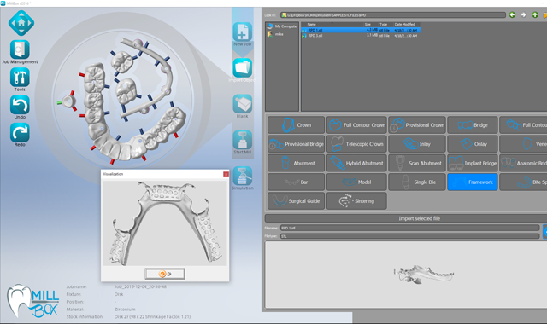Choose the Crown object type
This screenshot has height=324, width=547.
pos(296,125)
